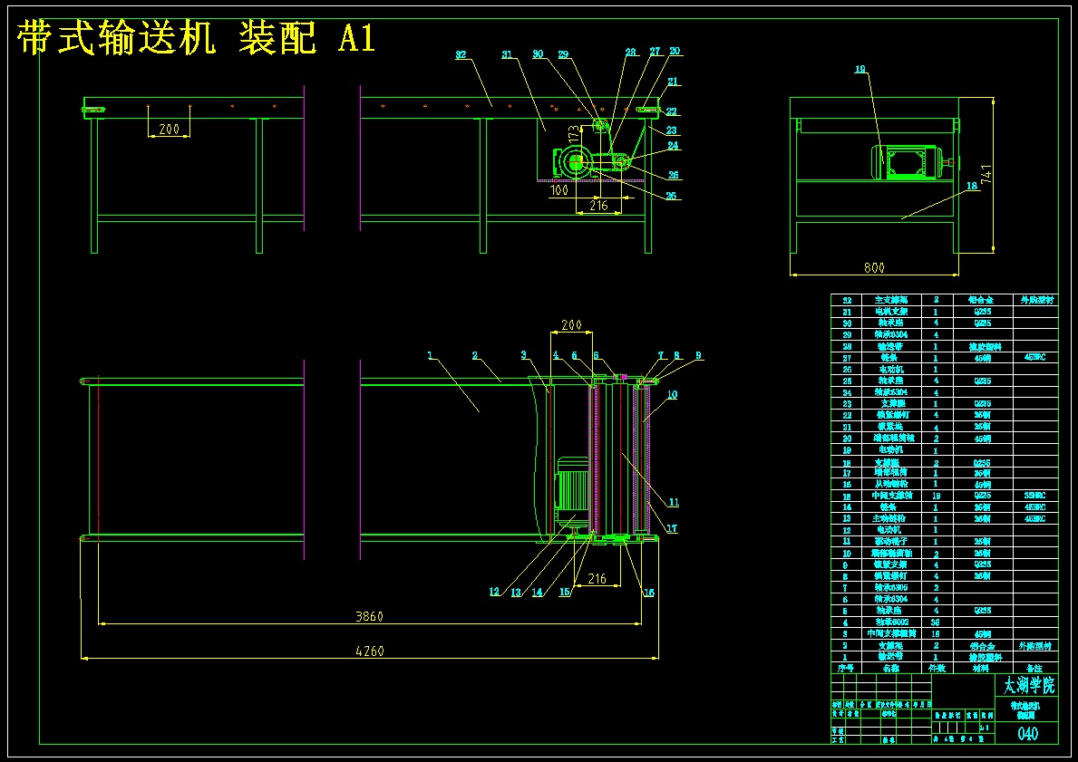Select 中间支撑轴 in parts list row 15
The height and width of the screenshot is (762, 1078).
(x=891, y=496)
